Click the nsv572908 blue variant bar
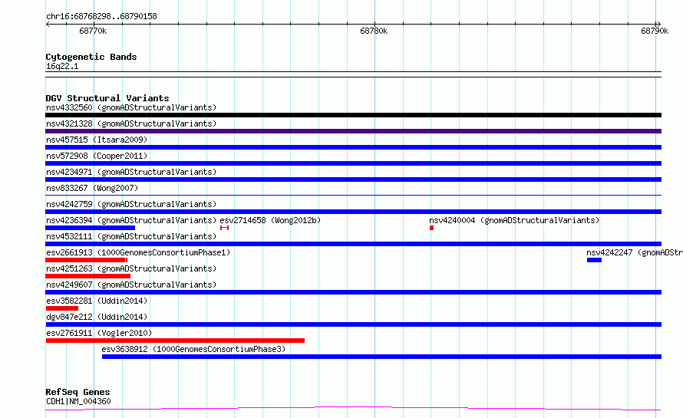The image size is (683, 418). click(353, 163)
